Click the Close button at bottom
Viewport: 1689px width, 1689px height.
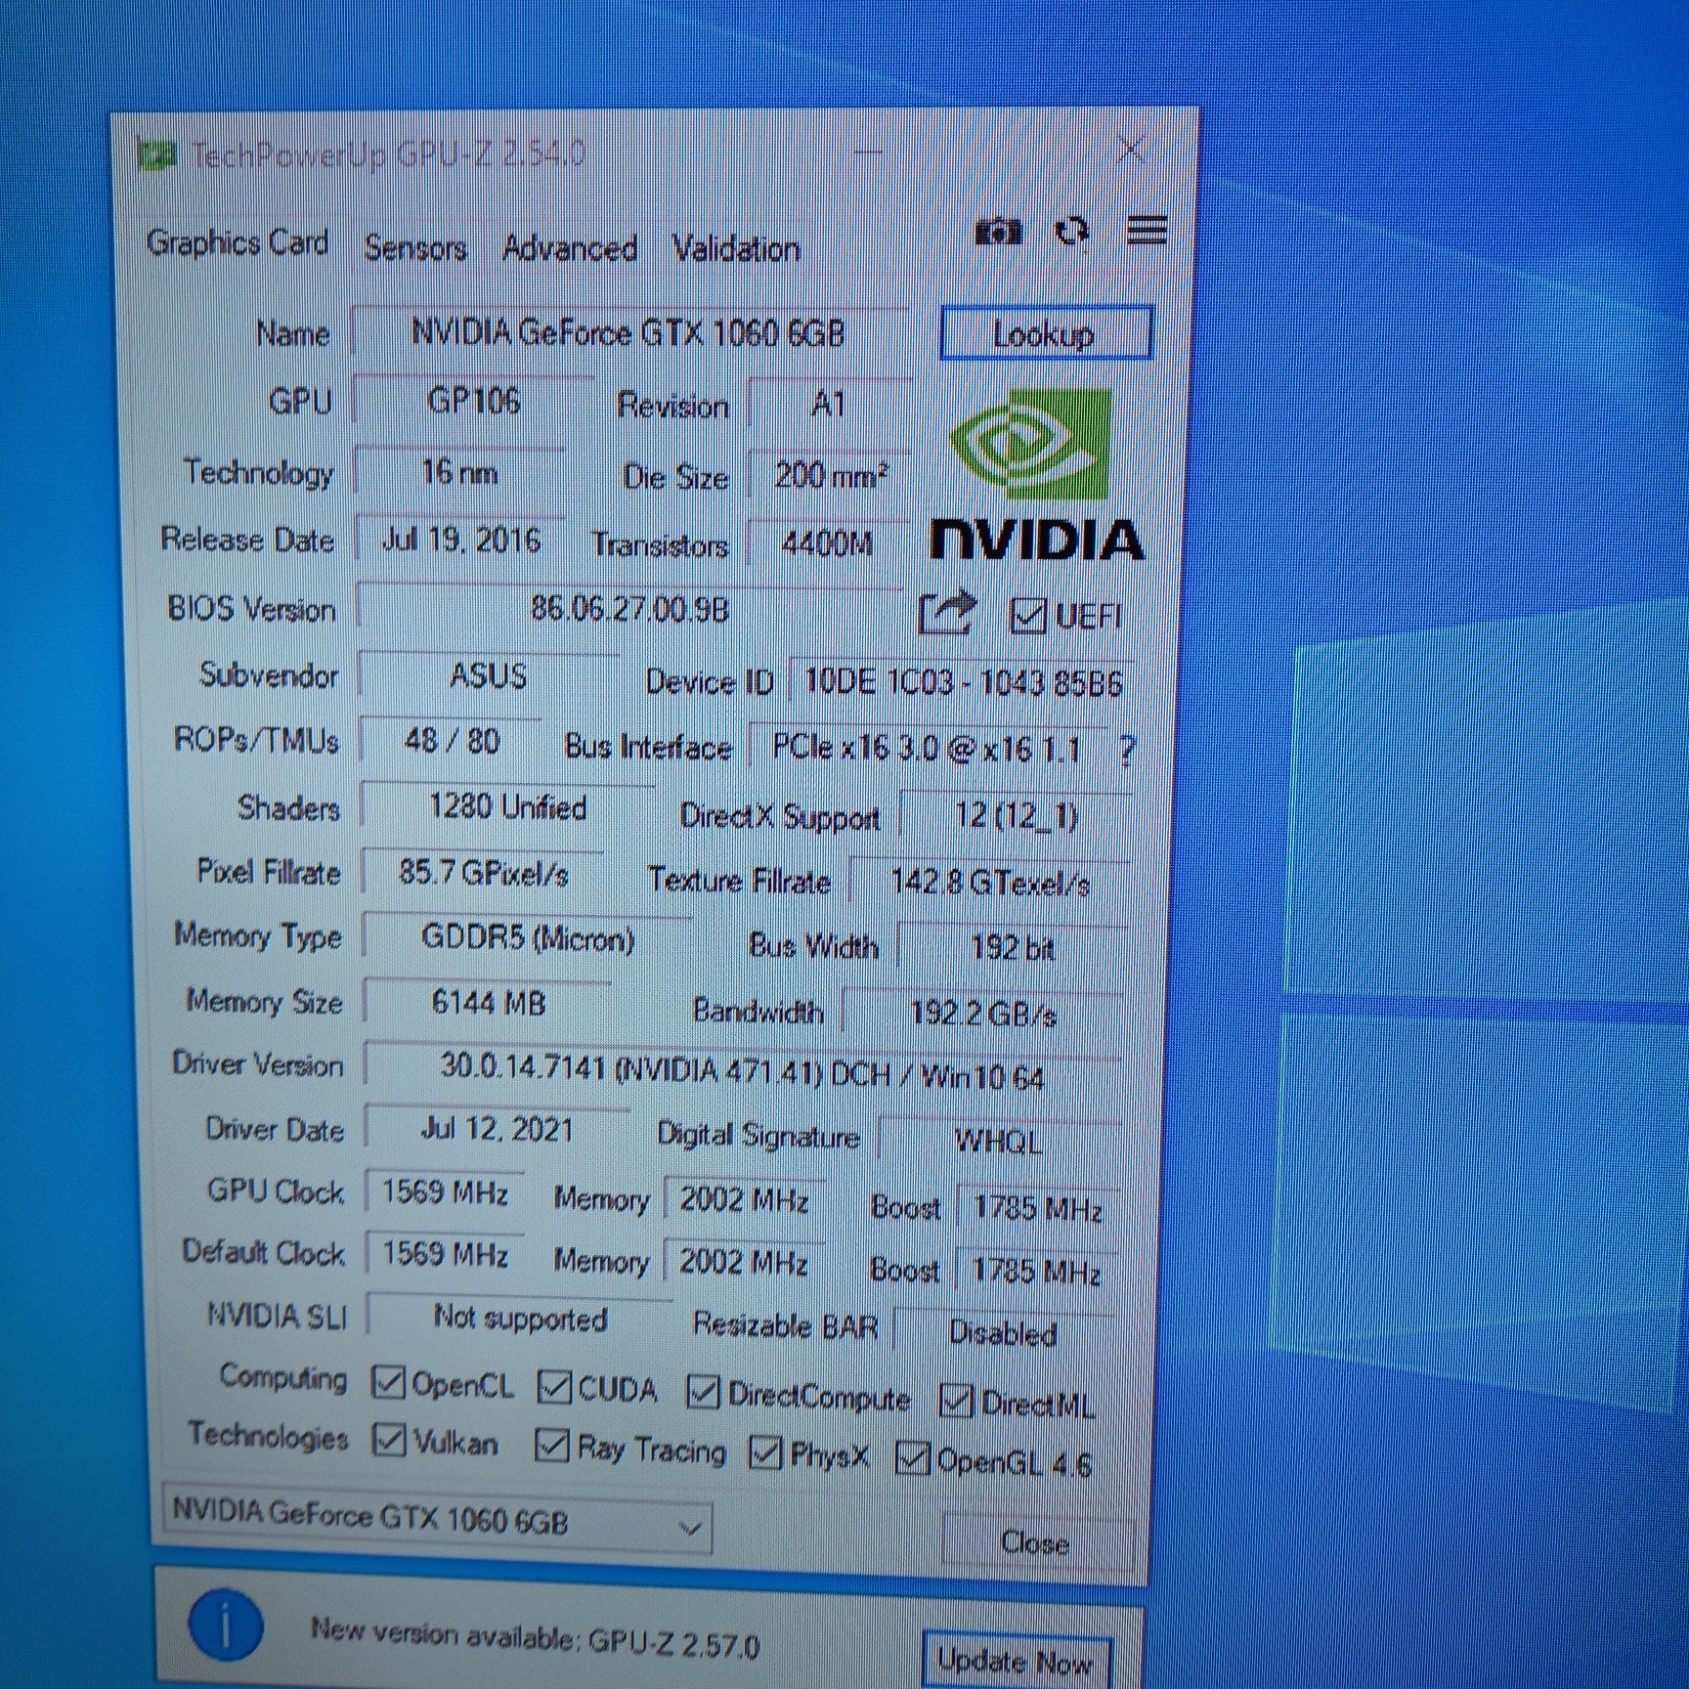(1036, 1542)
